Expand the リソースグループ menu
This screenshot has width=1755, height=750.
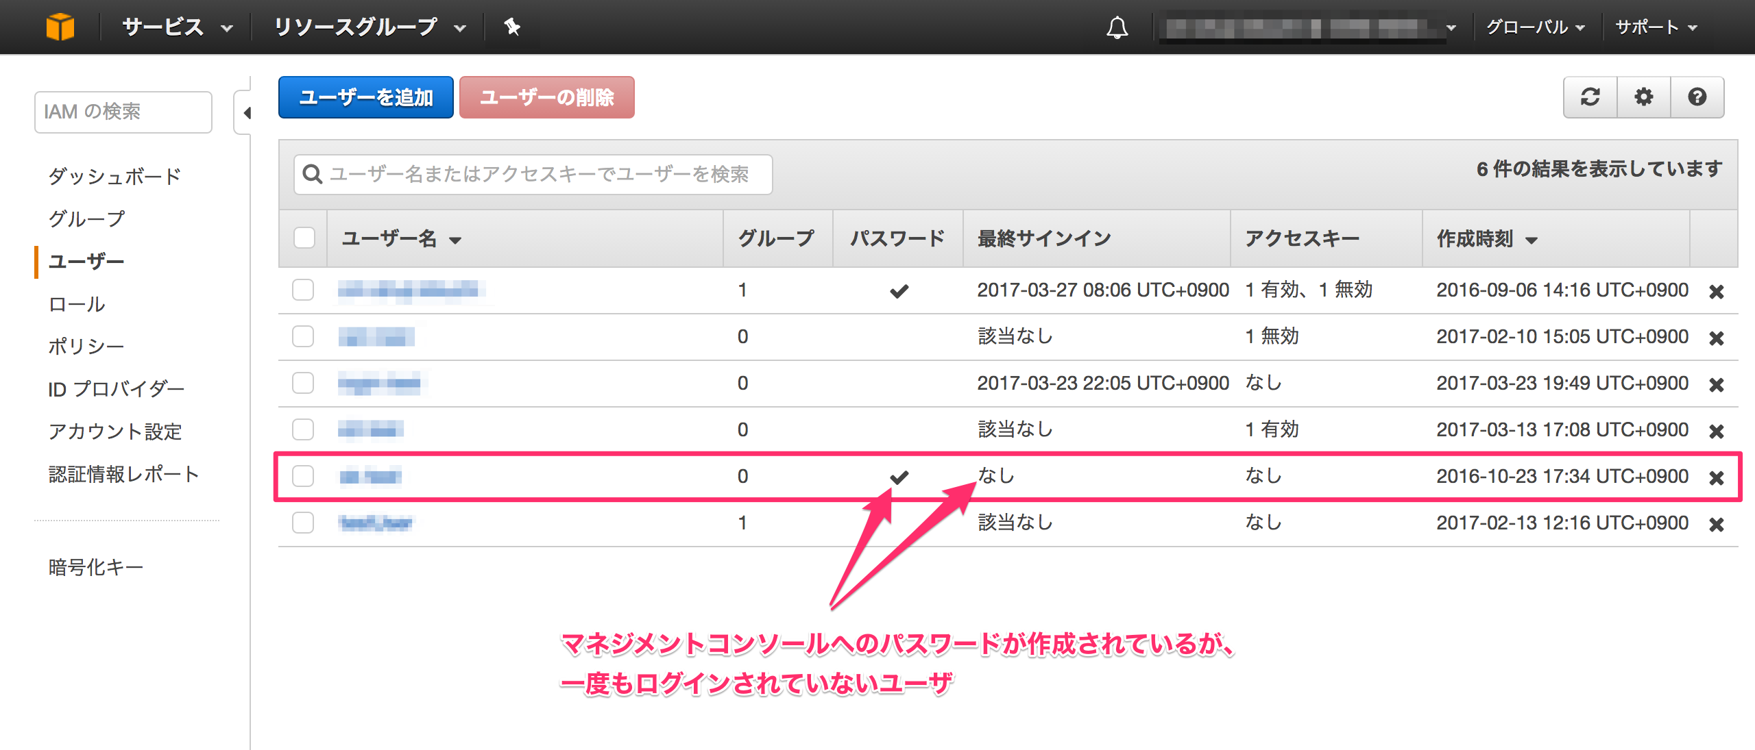(370, 27)
